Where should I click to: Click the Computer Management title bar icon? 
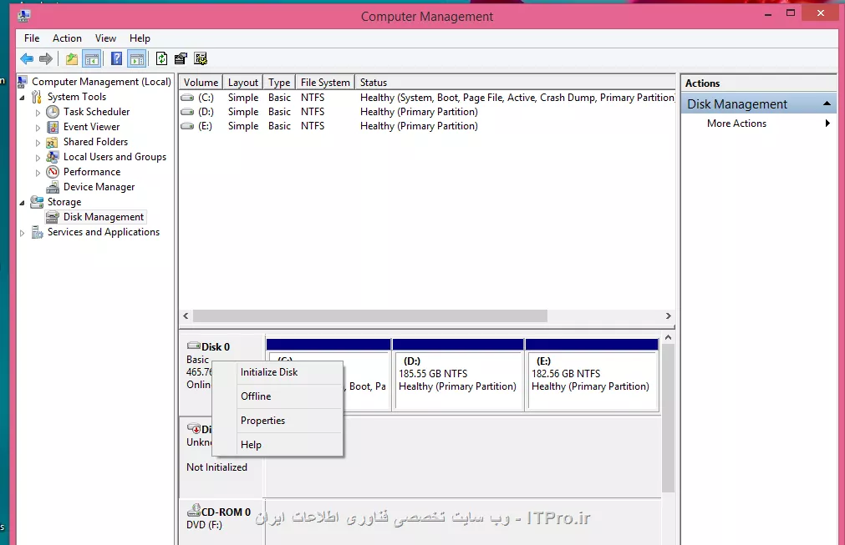point(23,16)
